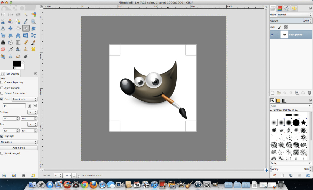Enable Allow growing checkbox
The height and width of the screenshot is (190, 313).
pyautogui.click(x=2, y=88)
